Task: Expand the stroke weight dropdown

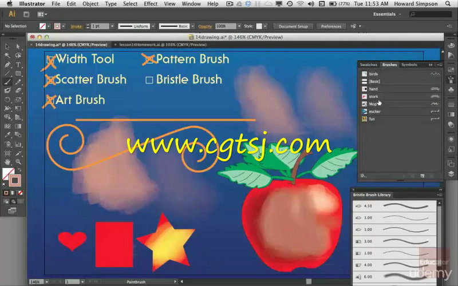Action: tap(112, 26)
